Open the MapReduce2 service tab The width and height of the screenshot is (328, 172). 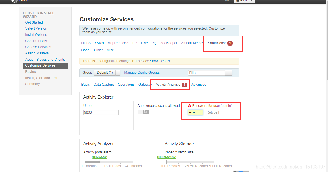[118, 43]
